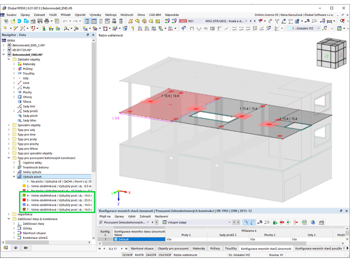Toggle the navigator Display eye tab

pos(16,248)
